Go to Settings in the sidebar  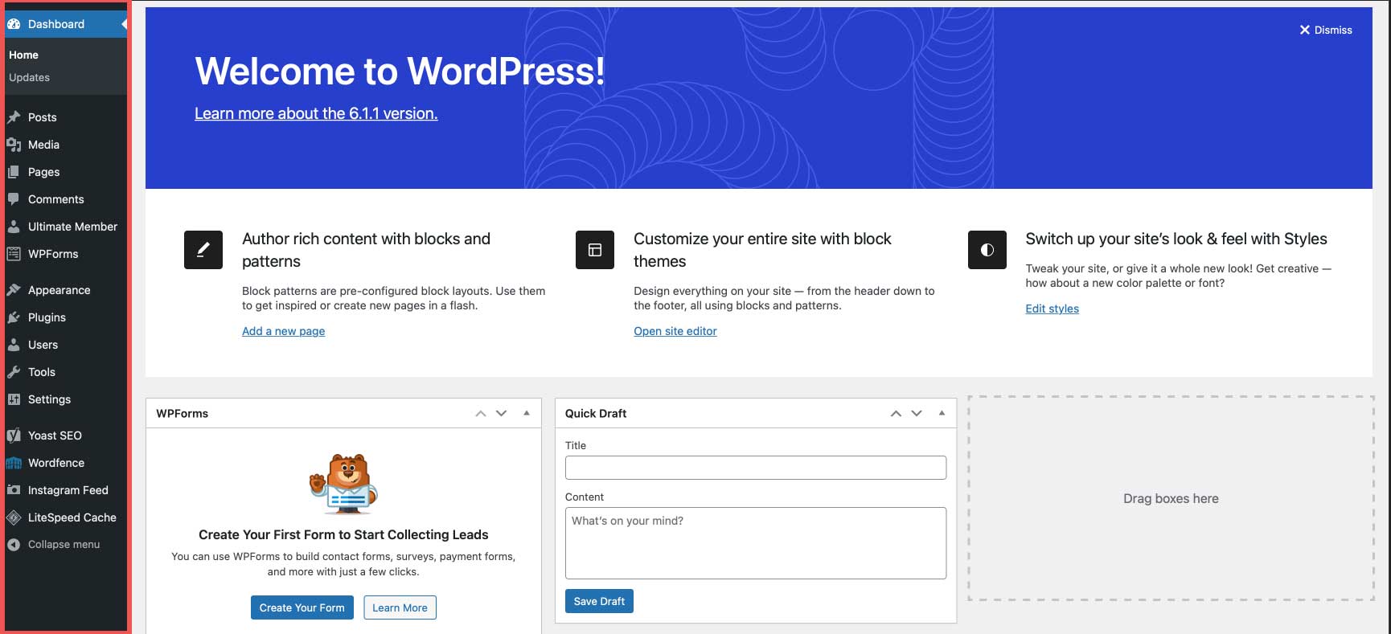coord(49,399)
